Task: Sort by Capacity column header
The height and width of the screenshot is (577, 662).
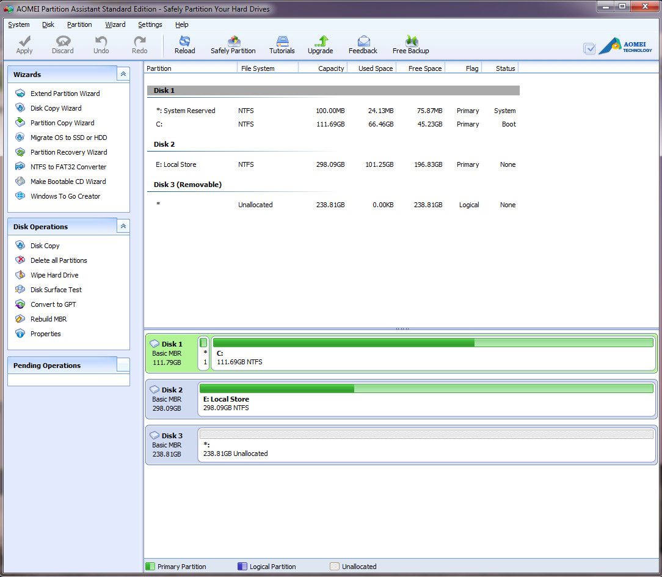Action: click(x=323, y=68)
